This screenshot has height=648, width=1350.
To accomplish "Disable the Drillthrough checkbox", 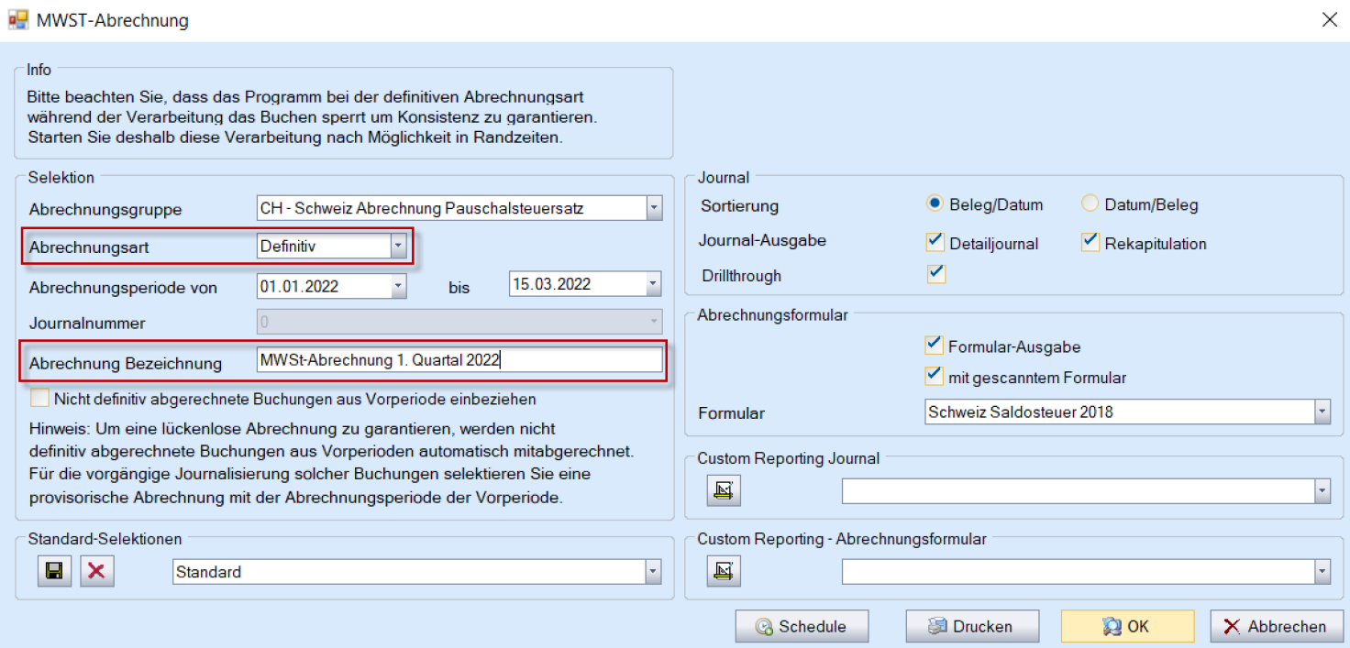I will [x=935, y=274].
